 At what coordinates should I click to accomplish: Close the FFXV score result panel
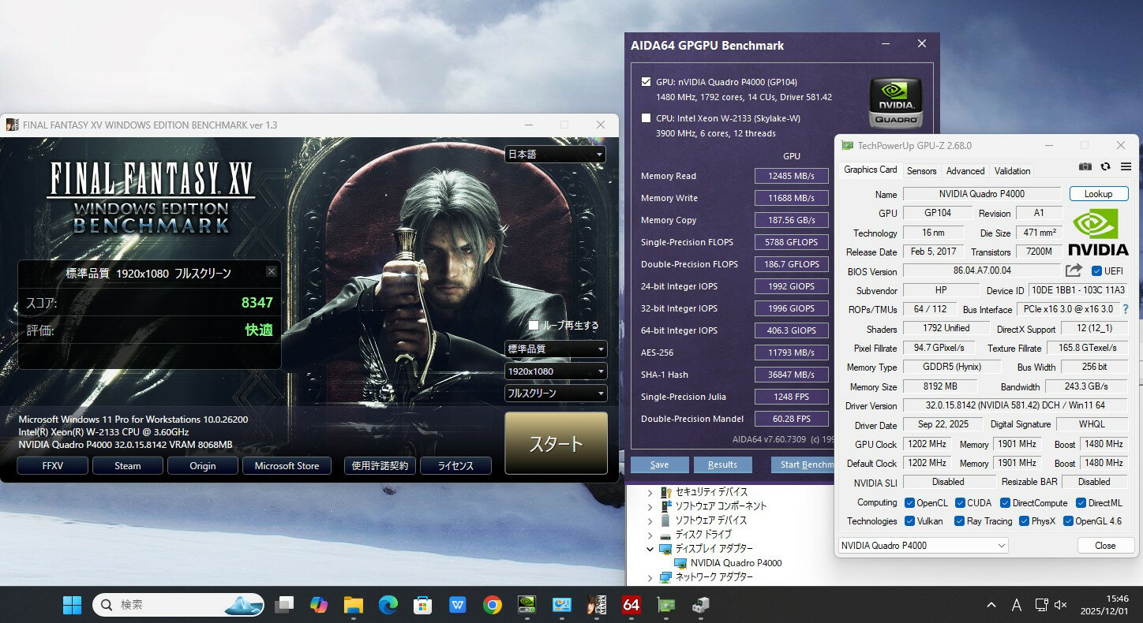(x=272, y=271)
